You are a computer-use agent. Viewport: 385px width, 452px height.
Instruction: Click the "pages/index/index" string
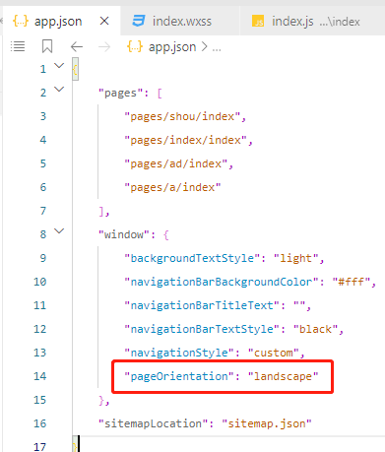[186, 140]
